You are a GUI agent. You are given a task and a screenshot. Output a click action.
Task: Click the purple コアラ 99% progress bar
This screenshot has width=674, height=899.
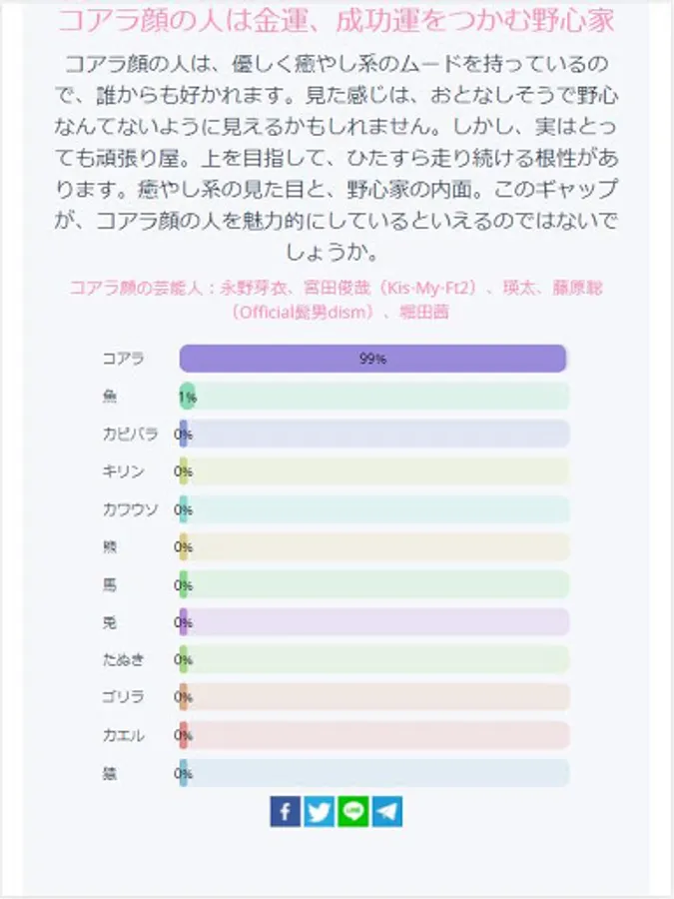[x=372, y=359]
